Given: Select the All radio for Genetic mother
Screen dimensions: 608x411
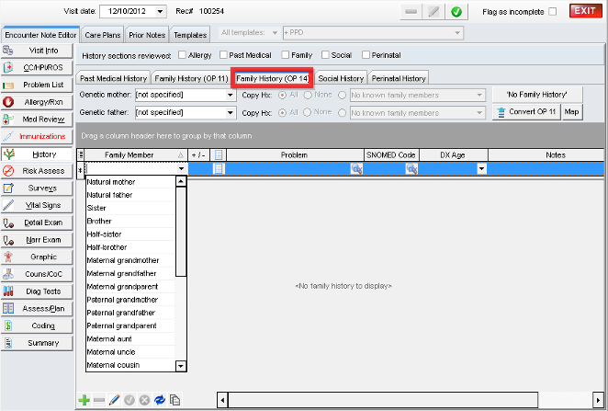Looking at the screenshot, I should pos(283,95).
